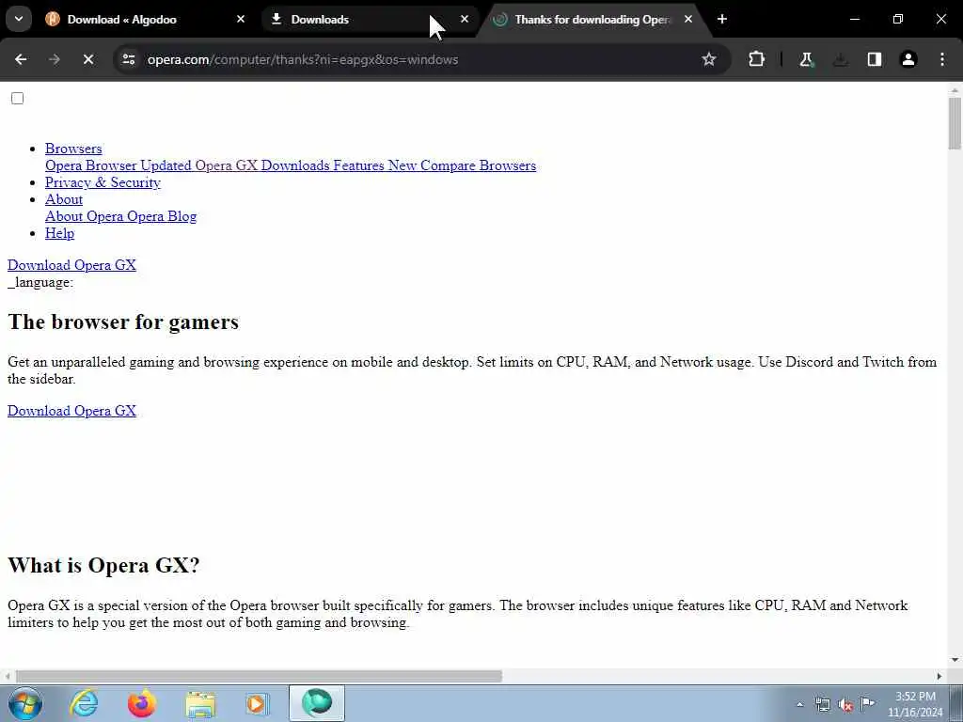Close the Thanks for downloading Opera tab
963x722 pixels.
pyautogui.click(x=687, y=19)
